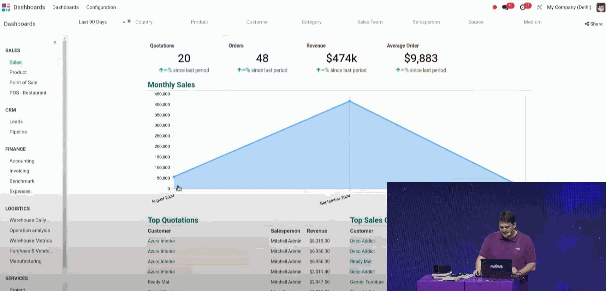Open Azure Interior quotation of $3,011.40

pyautogui.click(x=161, y=272)
